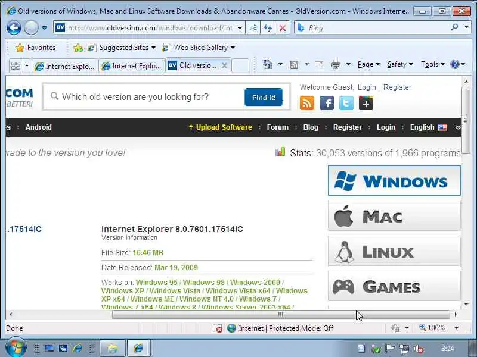Expand the address bar history dropdown
This screenshot has height=357, width=477.
[x=240, y=28]
